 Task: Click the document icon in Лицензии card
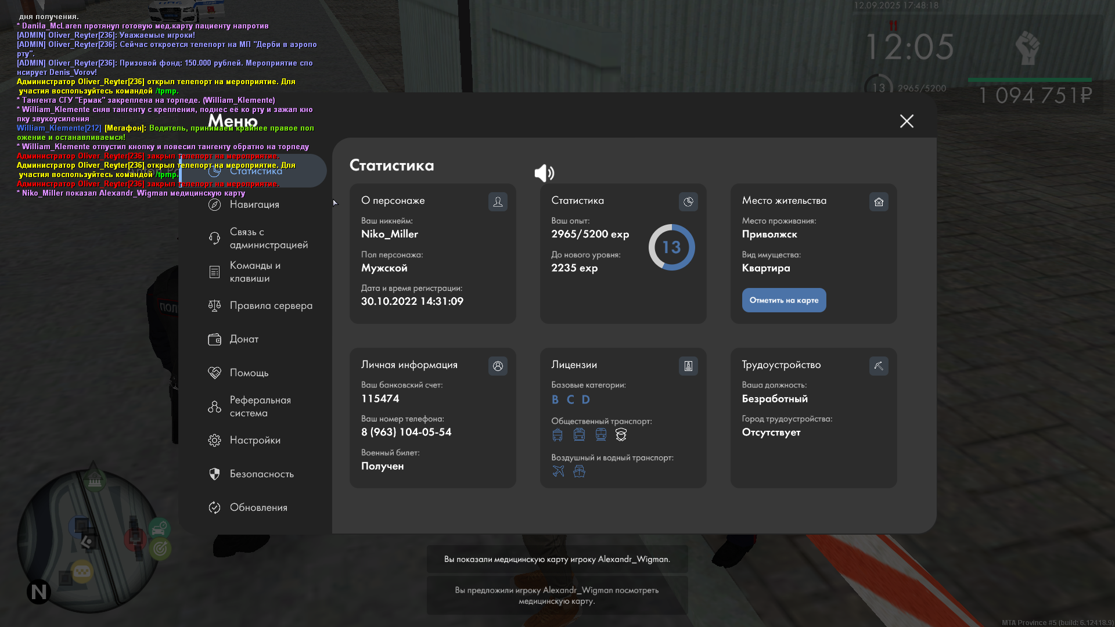click(688, 366)
